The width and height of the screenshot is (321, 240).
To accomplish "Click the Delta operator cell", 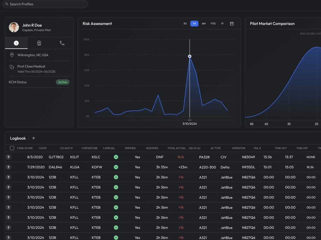I will [225, 167].
